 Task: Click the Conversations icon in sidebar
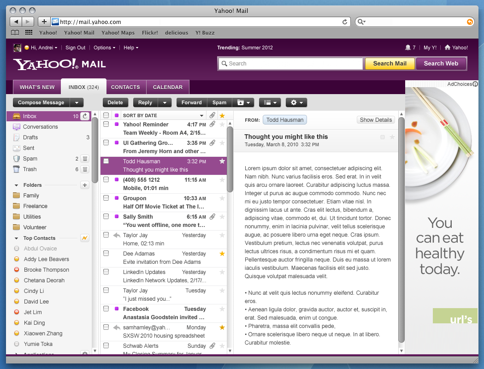[x=16, y=126]
